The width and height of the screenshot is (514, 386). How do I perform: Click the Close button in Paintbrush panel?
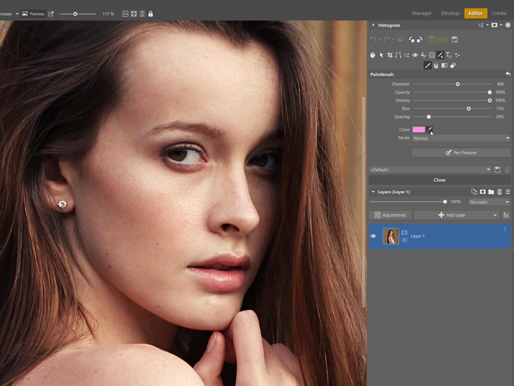(439, 180)
